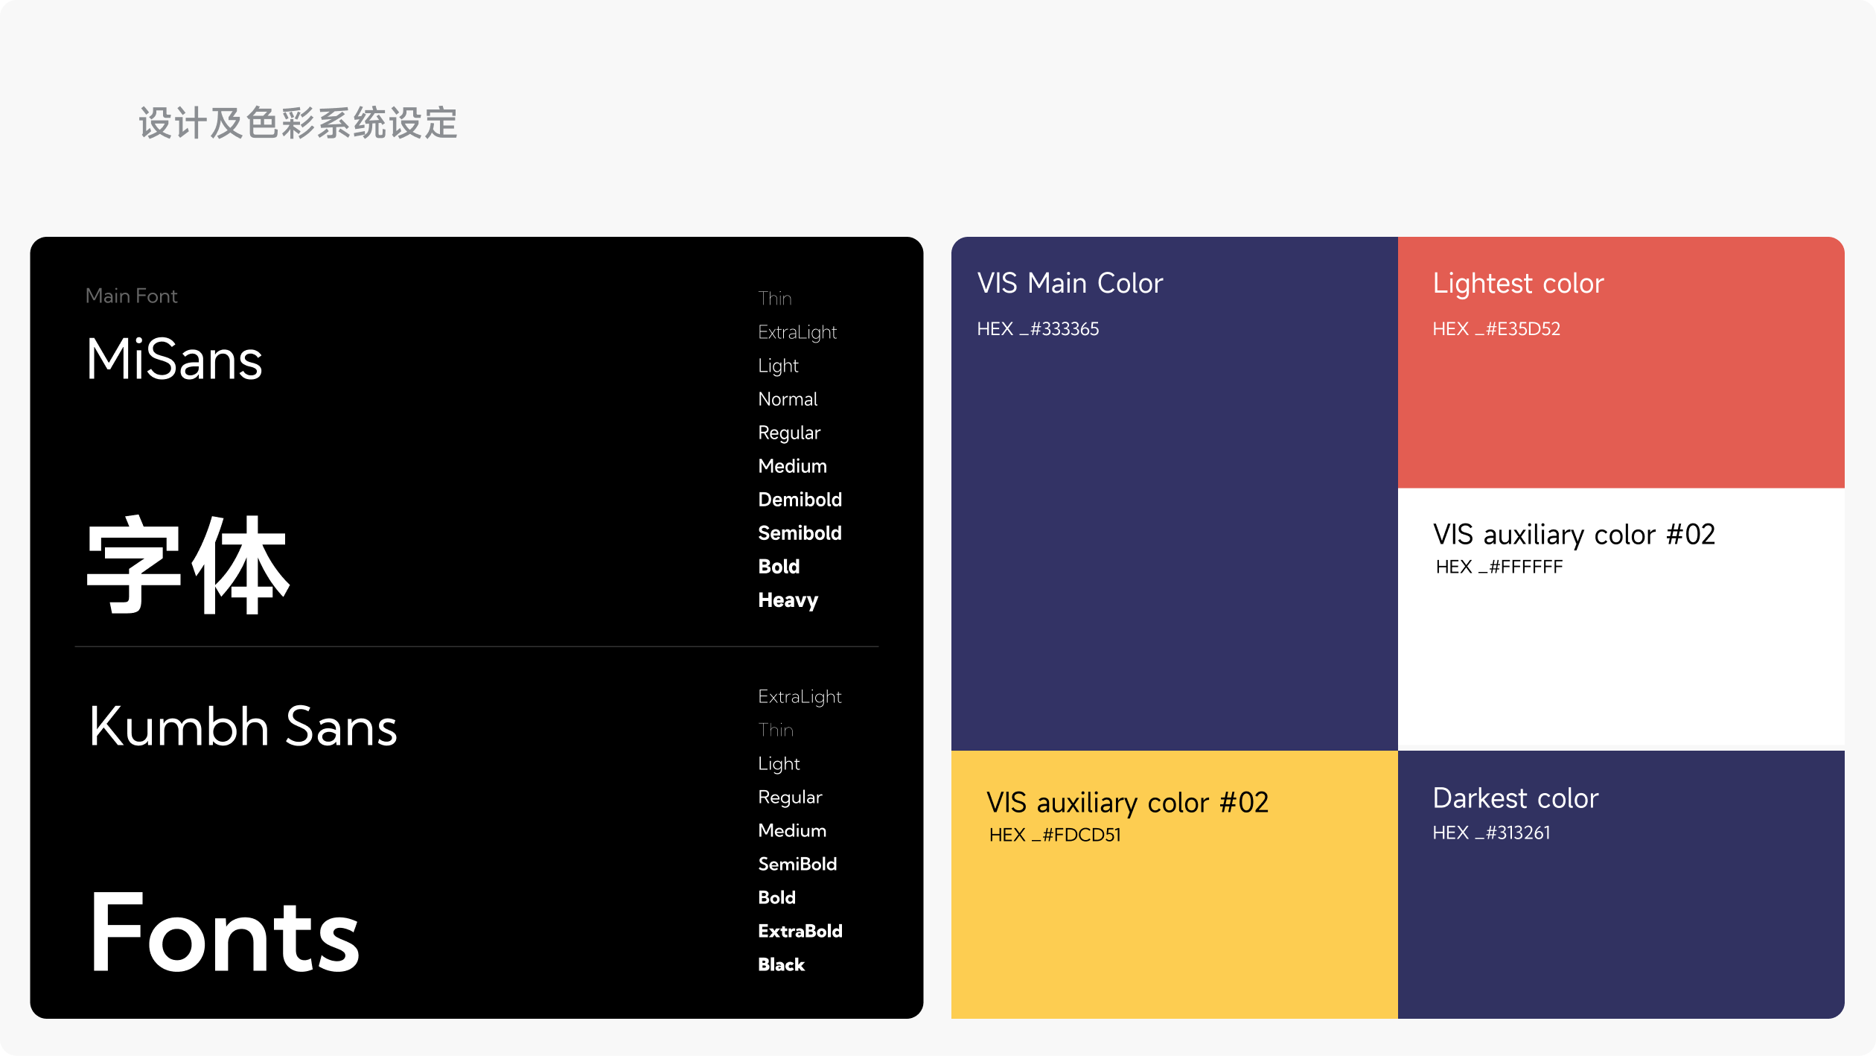Screen dimensions: 1876x1056
Task: Click HEX _#FDCD51 code text
Action: (x=1055, y=835)
